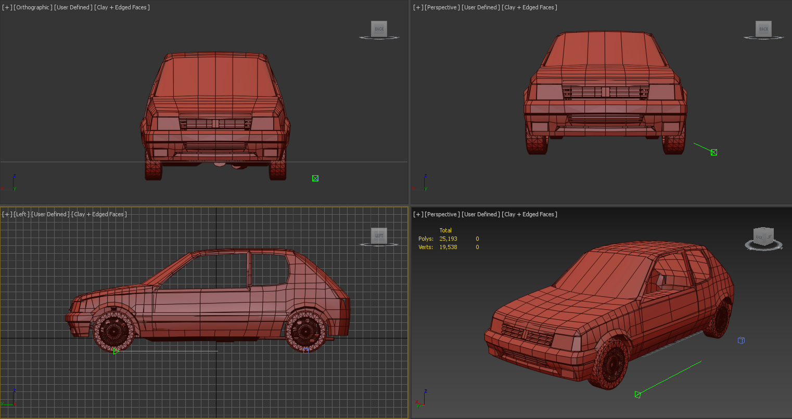Select the green camera target beside the front-facing car
This screenshot has height=419, width=792.
[x=714, y=152]
